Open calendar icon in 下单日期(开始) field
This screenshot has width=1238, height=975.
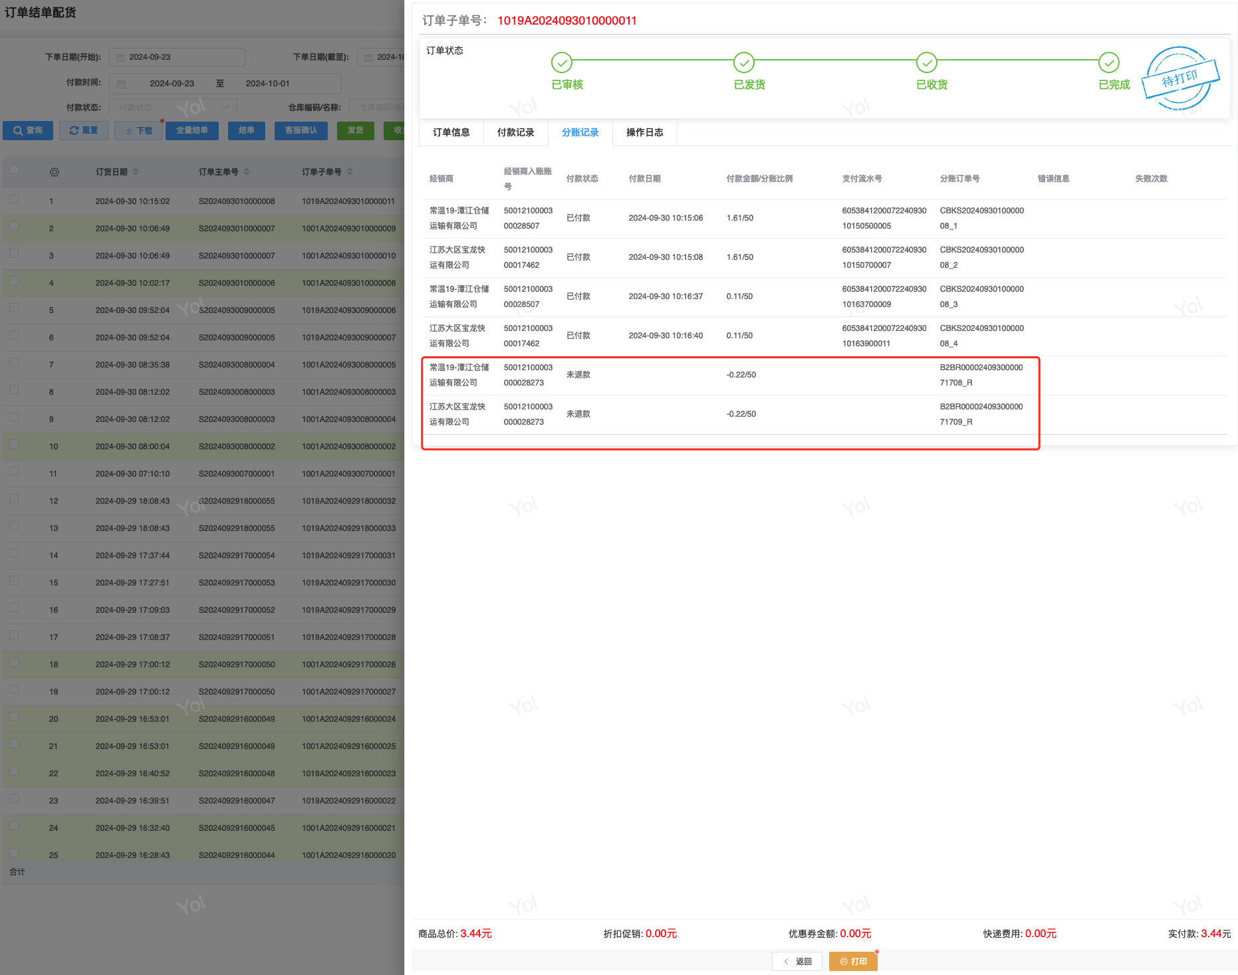[x=120, y=57]
